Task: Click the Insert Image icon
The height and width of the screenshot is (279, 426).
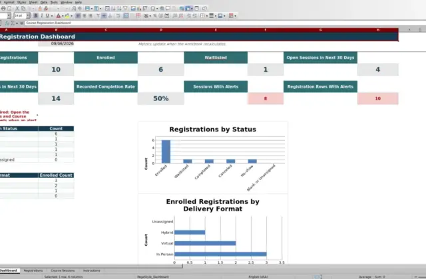Action: click(133, 9)
